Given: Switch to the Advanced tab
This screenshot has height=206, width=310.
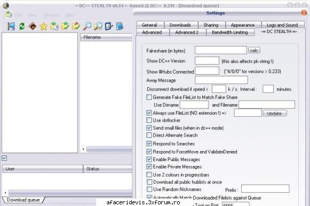Looking at the screenshot, I should [153, 32].
